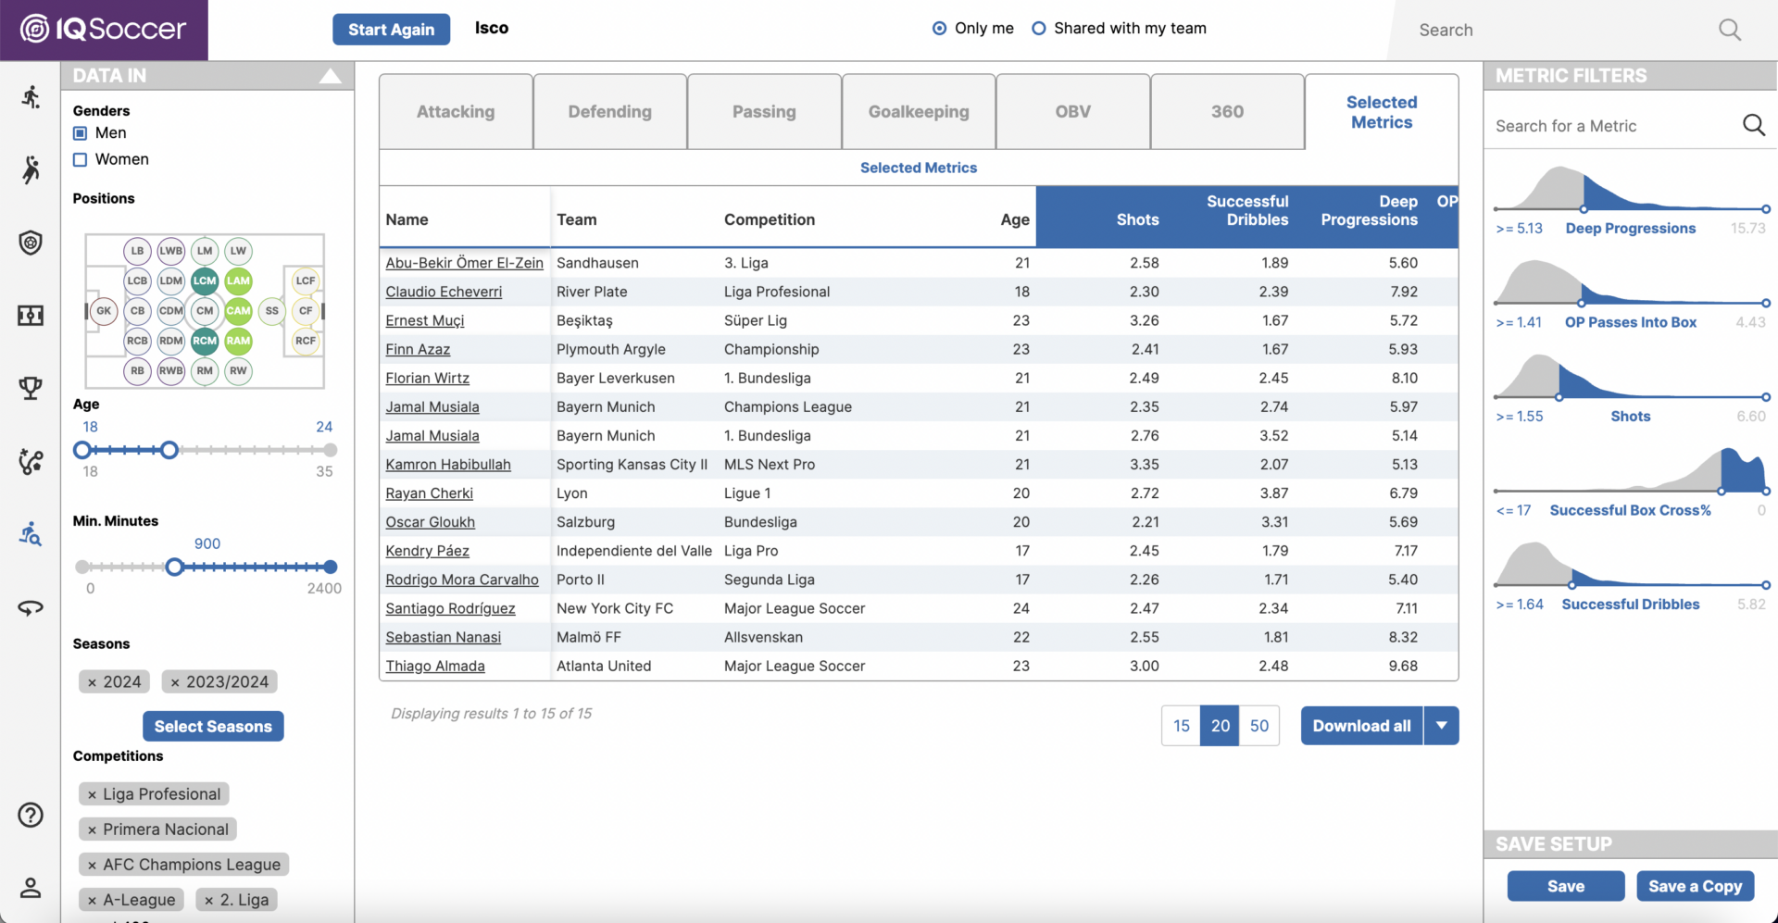Toggle the GK position on pitch
This screenshot has height=923, width=1778.
(x=104, y=311)
